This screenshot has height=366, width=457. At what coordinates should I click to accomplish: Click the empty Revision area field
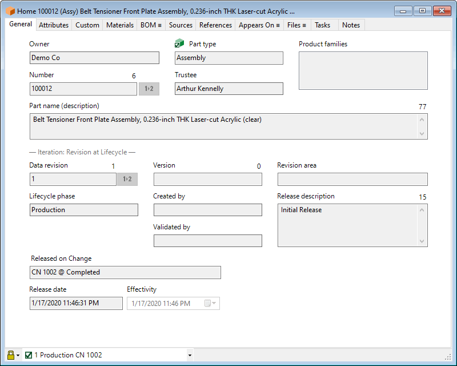coord(352,179)
